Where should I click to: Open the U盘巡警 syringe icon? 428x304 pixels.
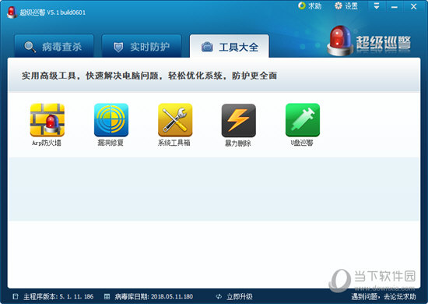tap(303, 120)
